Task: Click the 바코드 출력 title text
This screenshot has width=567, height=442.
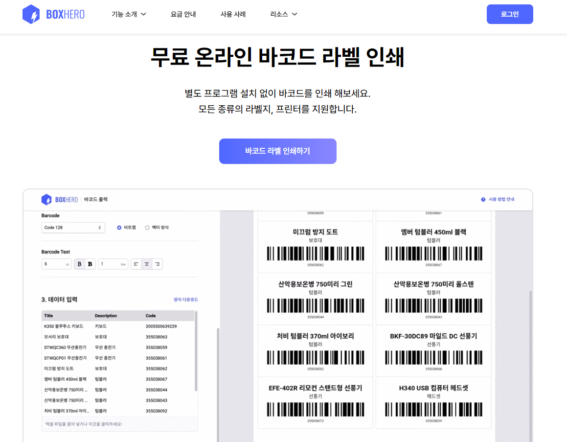Action: [x=96, y=199]
